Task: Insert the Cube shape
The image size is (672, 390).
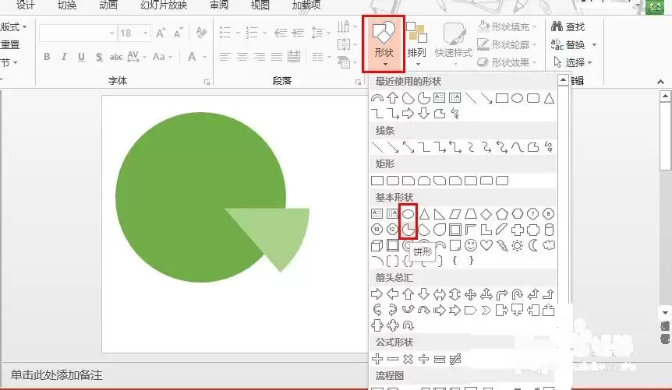Action: tap(377, 245)
